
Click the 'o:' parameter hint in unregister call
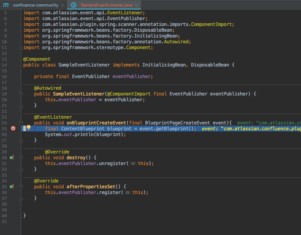pos(133,163)
